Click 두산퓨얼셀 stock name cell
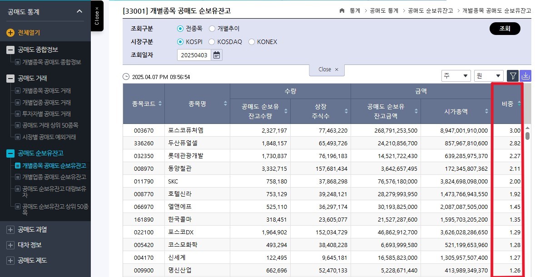Screen dimensions: 535x277 pos(197,143)
